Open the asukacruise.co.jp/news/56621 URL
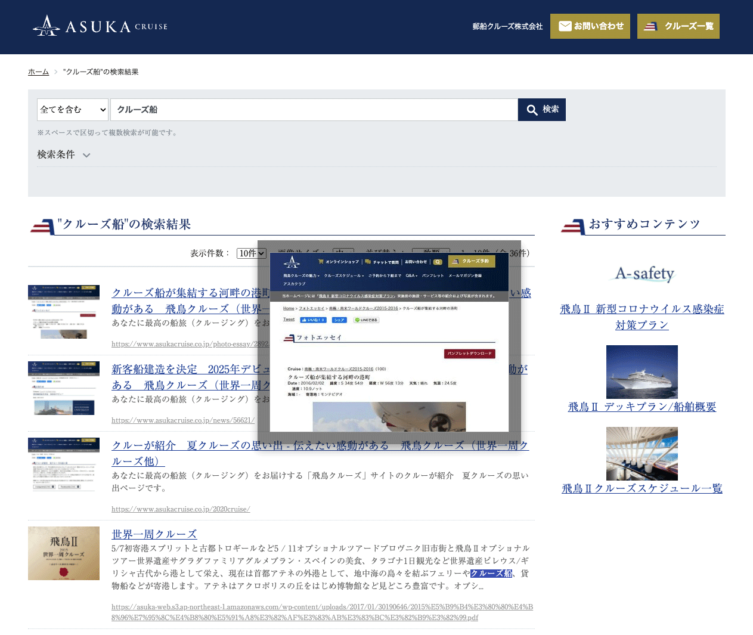The height and width of the screenshot is (635, 753). pos(183,420)
